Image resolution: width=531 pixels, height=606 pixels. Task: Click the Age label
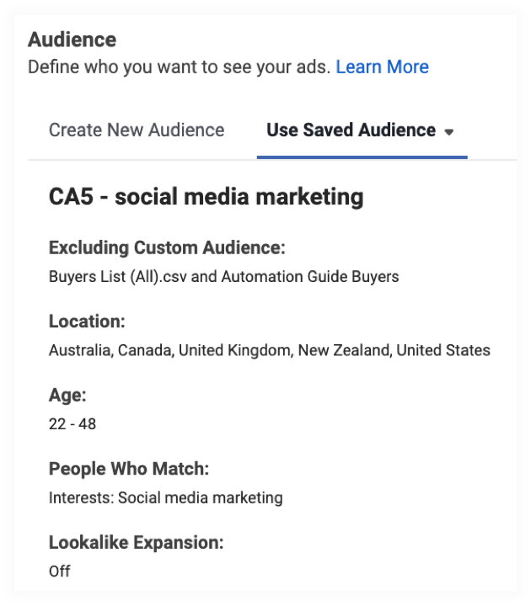point(67,396)
